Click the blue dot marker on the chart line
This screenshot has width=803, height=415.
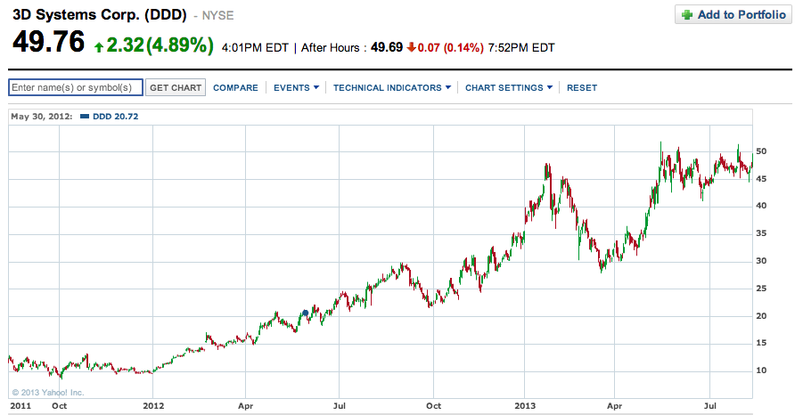[x=306, y=313]
